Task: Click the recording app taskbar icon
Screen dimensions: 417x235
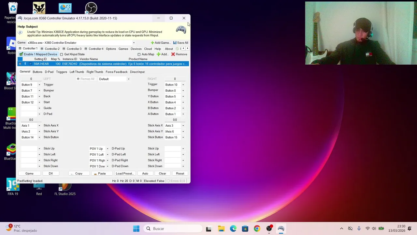Action: coord(269,229)
